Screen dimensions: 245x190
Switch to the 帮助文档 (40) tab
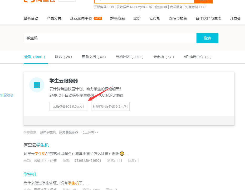click(x=94, y=57)
